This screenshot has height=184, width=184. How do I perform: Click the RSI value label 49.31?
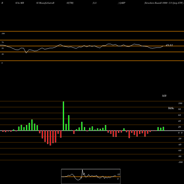point(169,45)
